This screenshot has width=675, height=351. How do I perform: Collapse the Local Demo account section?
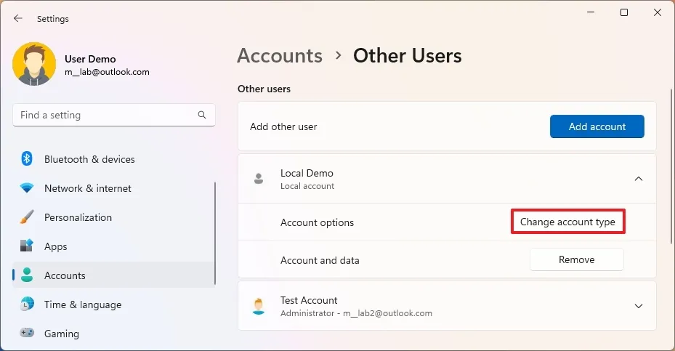tap(638, 179)
